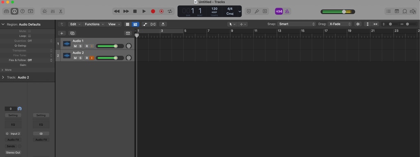Toggle the Inspector button

click(x=14, y=11)
